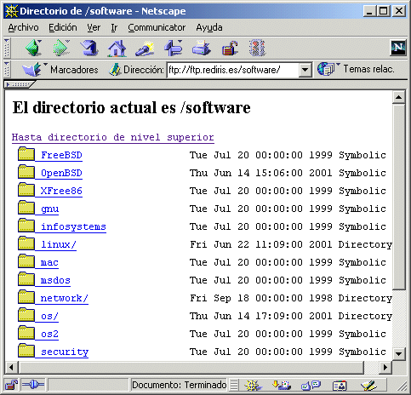Click the horizontal scrollbar thumb
The height and width of the screenshot is (395, 411).
[x=191, y=368]
